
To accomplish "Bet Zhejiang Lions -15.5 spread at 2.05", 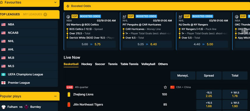I will pos(209,94).
